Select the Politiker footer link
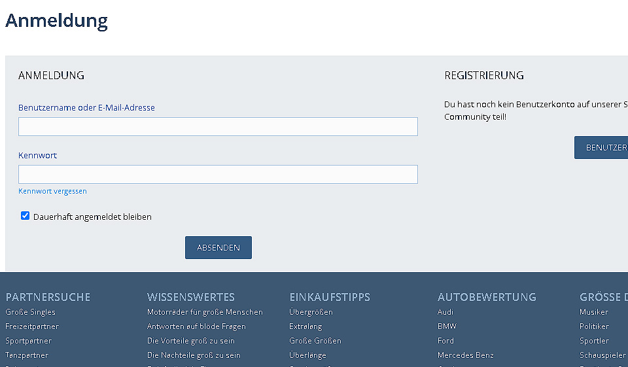The image size is (628, 367). (x=594, y=326)
